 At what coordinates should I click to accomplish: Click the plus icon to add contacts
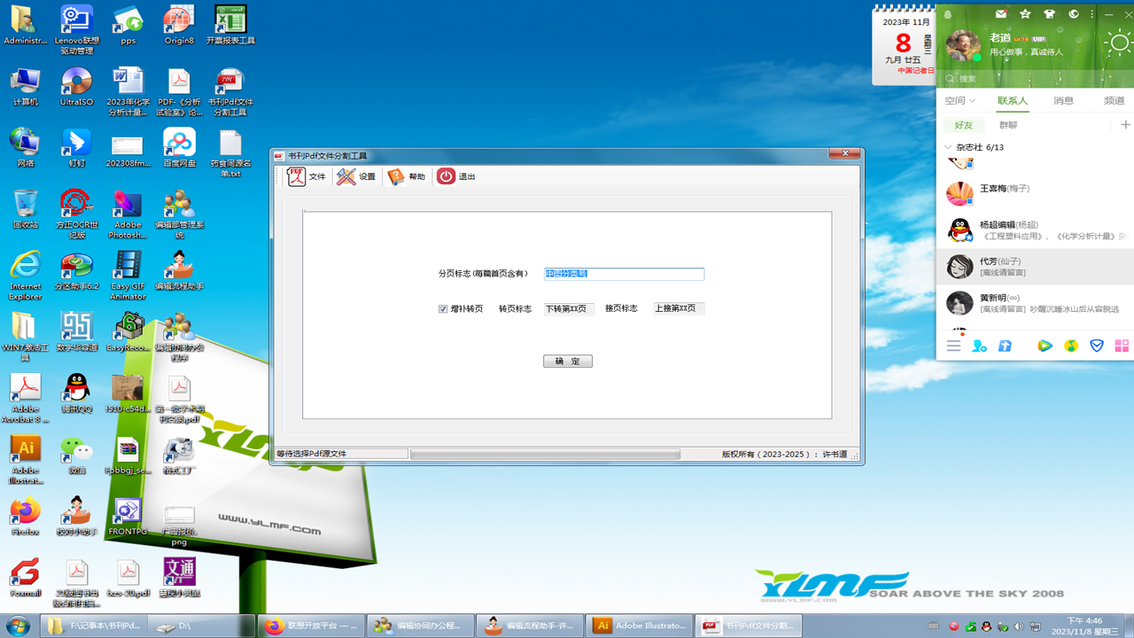pos(1125,125)
